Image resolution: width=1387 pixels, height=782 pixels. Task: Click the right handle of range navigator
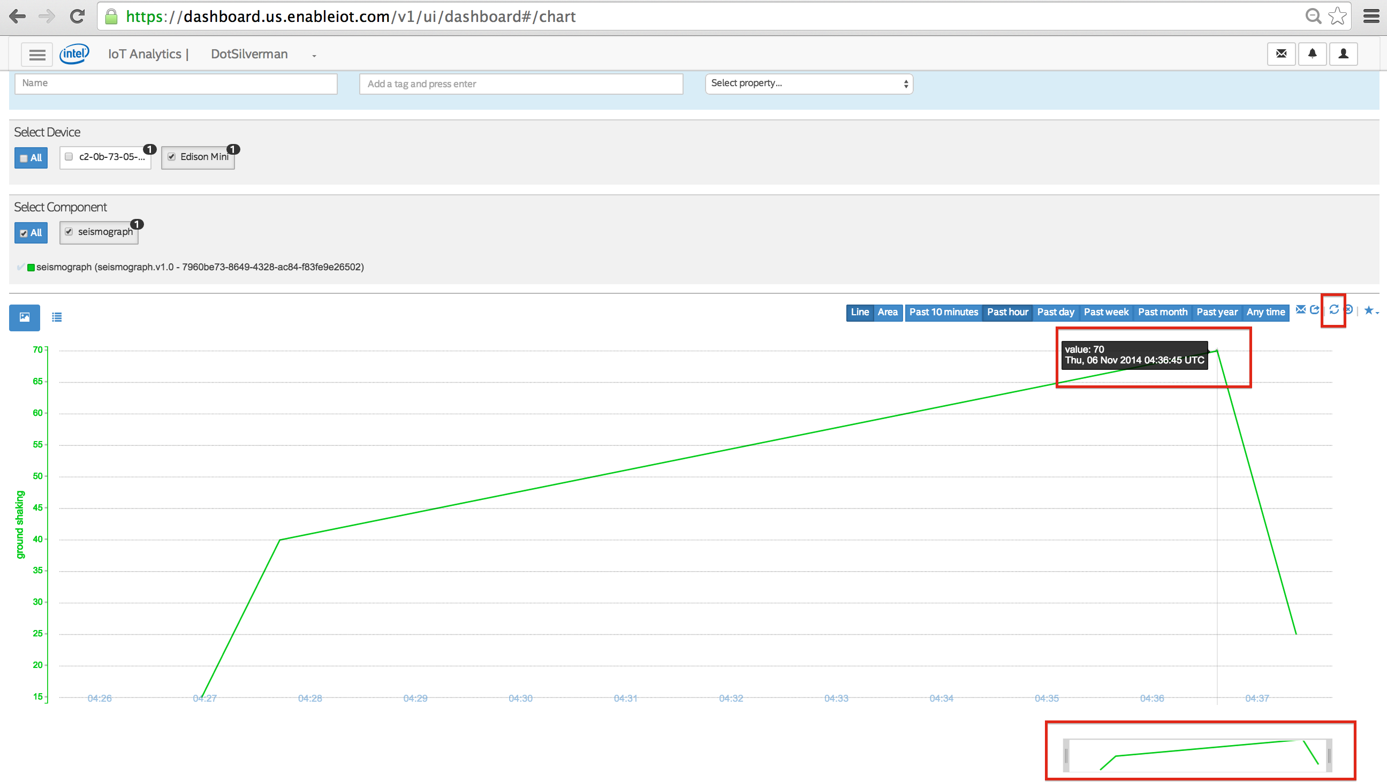[x=1329, y=756]
